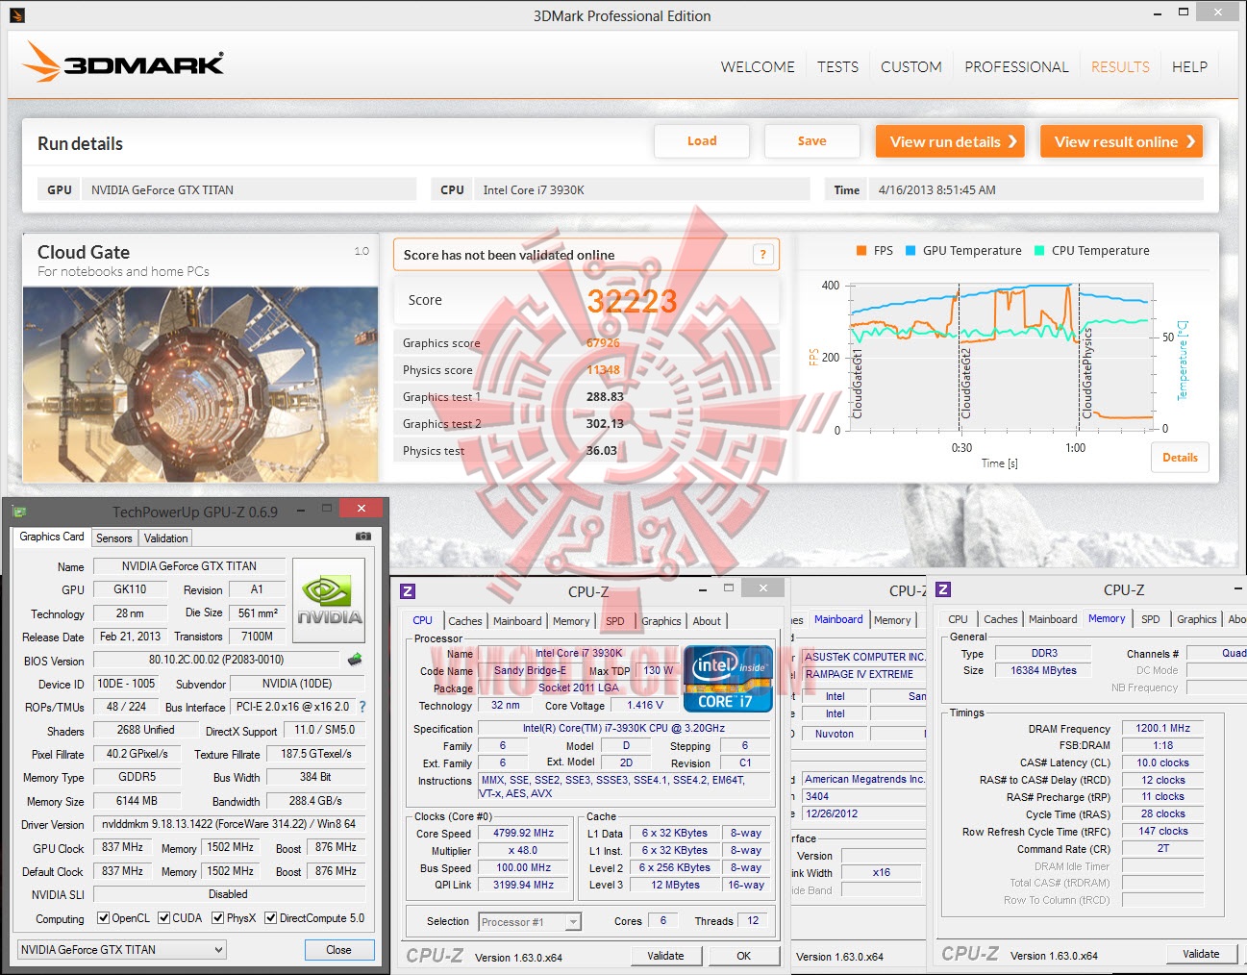Save the BIOS using the chip icon

tap(355, 660)
